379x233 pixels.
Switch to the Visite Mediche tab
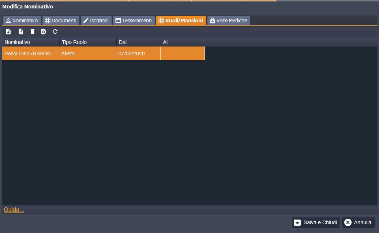tap(229, 21)
